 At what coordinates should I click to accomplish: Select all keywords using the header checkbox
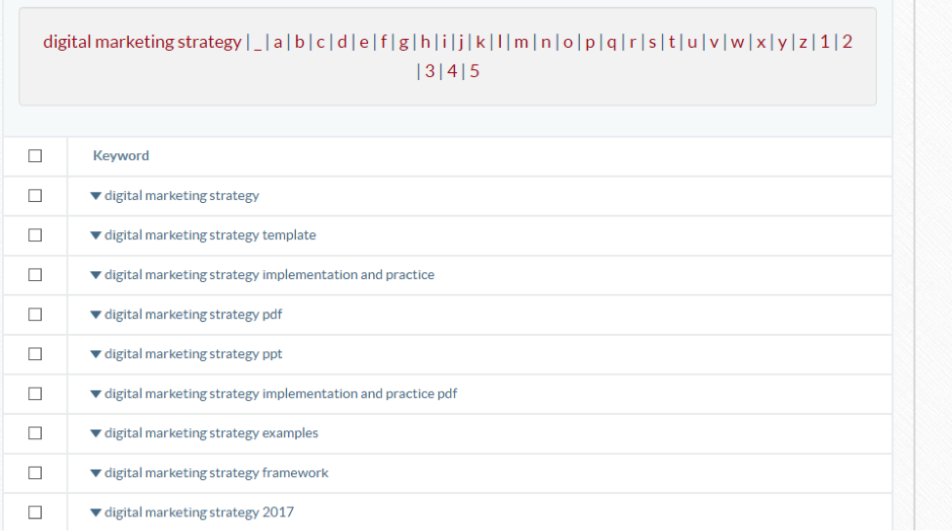[x=35, y=156]
